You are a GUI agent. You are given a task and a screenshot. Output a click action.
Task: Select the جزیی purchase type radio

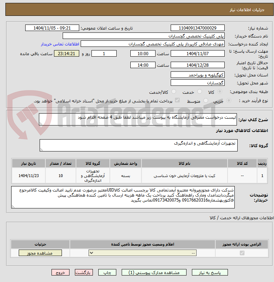[229, 101]
